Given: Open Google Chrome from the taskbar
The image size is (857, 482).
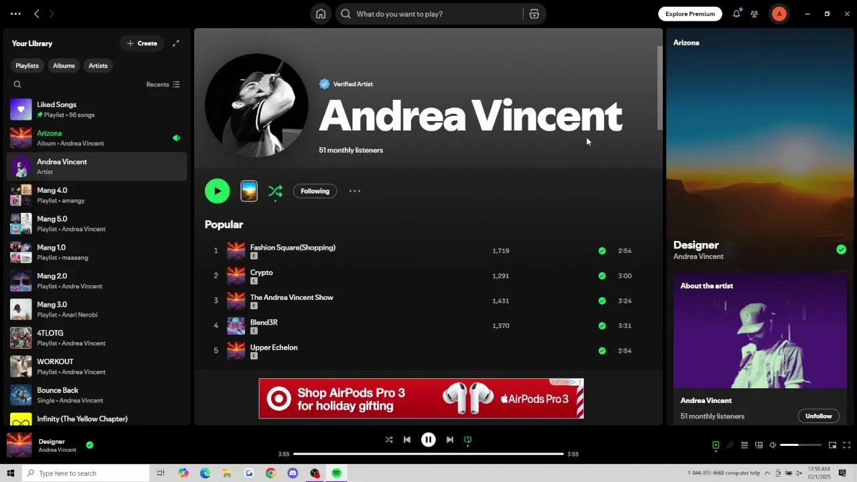Looking at the screenshot, I should (270, 473).
